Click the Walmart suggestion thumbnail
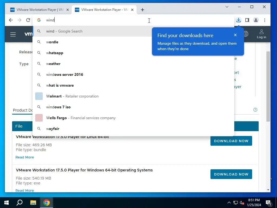The image size is (277, 208). tap(39, 96)
